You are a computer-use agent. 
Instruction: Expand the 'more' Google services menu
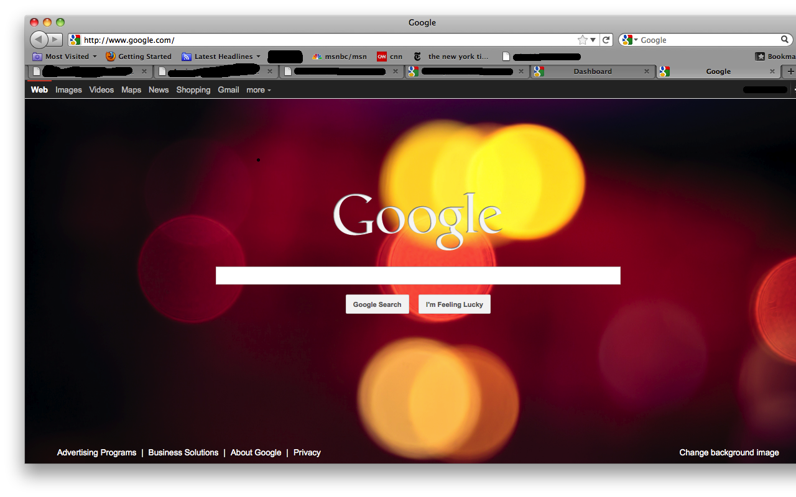pos(259,90)
